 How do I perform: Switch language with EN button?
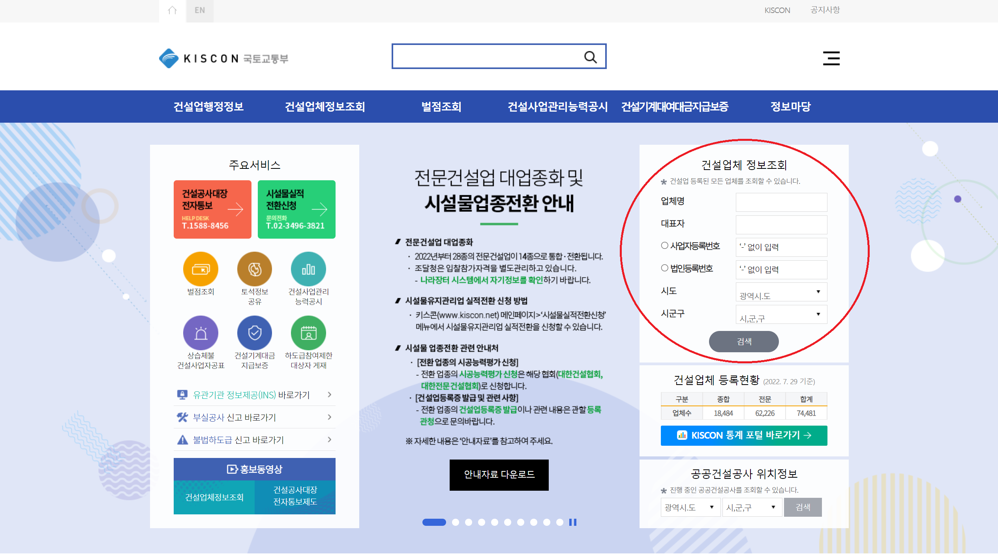pos(199,10)
